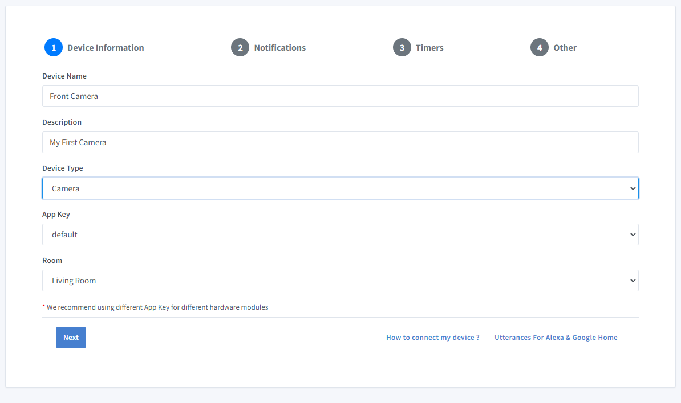Viewport: 681px width, 403px height.
Task: Open the Timers step label
Action: [x=429, y=48]
